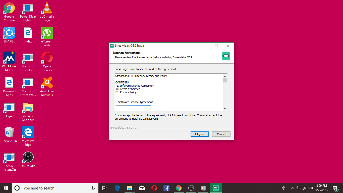Open Task View from the taskbar

pos(104,188)
